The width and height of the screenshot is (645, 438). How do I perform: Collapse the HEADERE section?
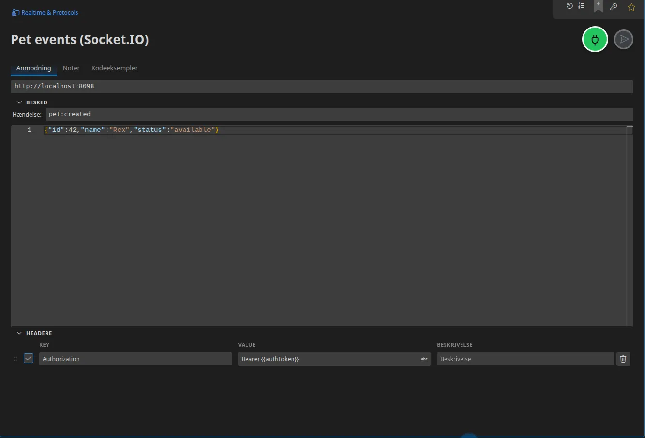click(19, 333)
